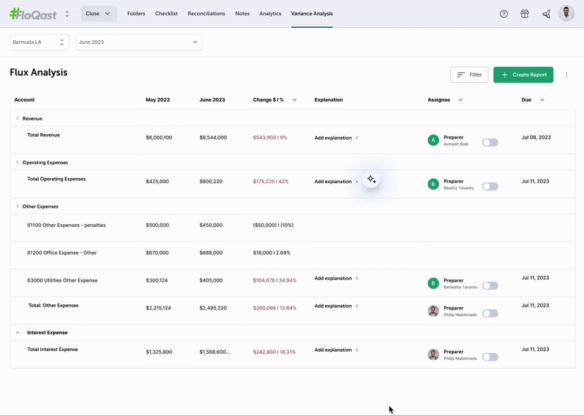Open the June 2023 period dropdown
Screen dimensions: 584x416
click(139, 42)
